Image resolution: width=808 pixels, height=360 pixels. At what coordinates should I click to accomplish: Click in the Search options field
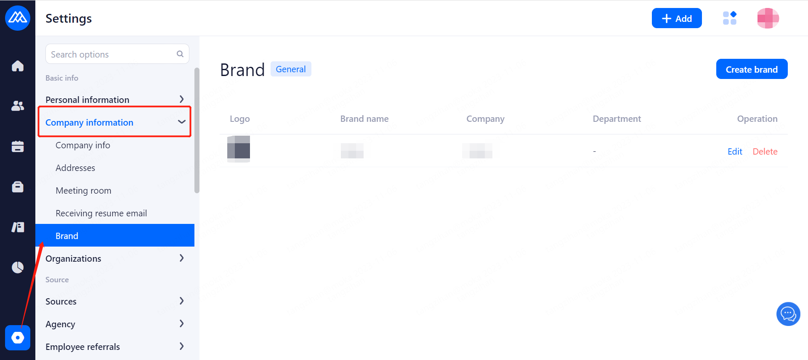click(112, 54)
